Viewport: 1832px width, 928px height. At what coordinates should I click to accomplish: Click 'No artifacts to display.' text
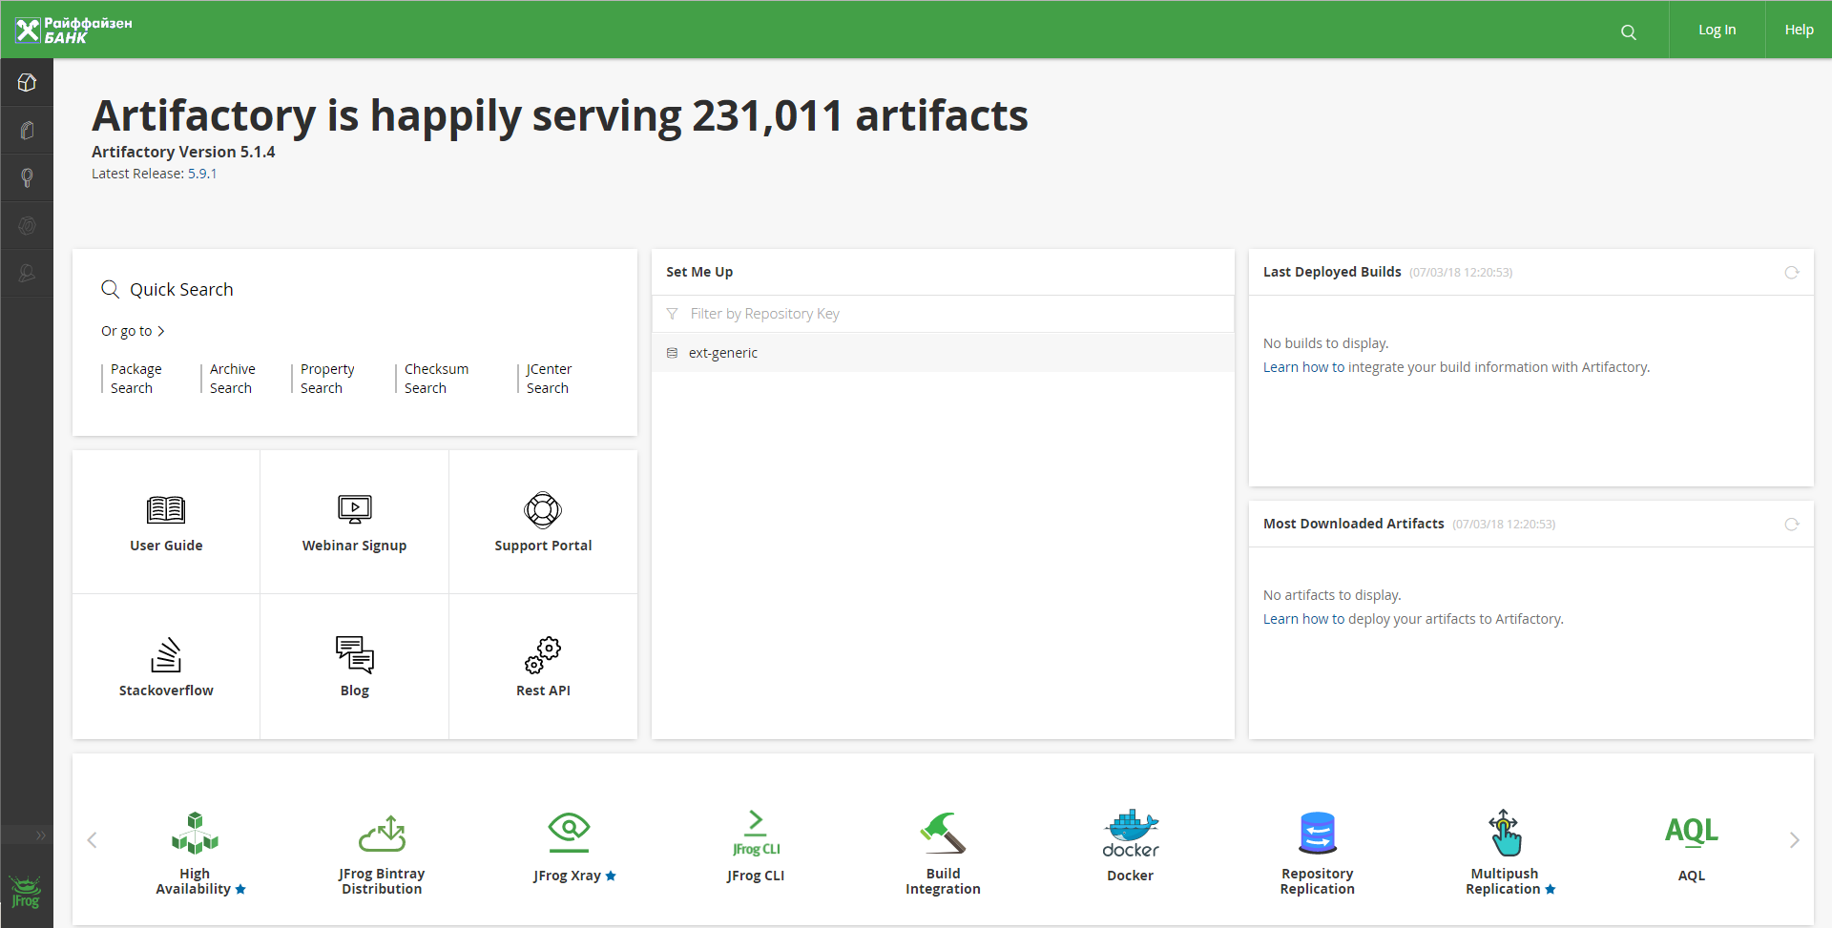[x=1332, y=595]
